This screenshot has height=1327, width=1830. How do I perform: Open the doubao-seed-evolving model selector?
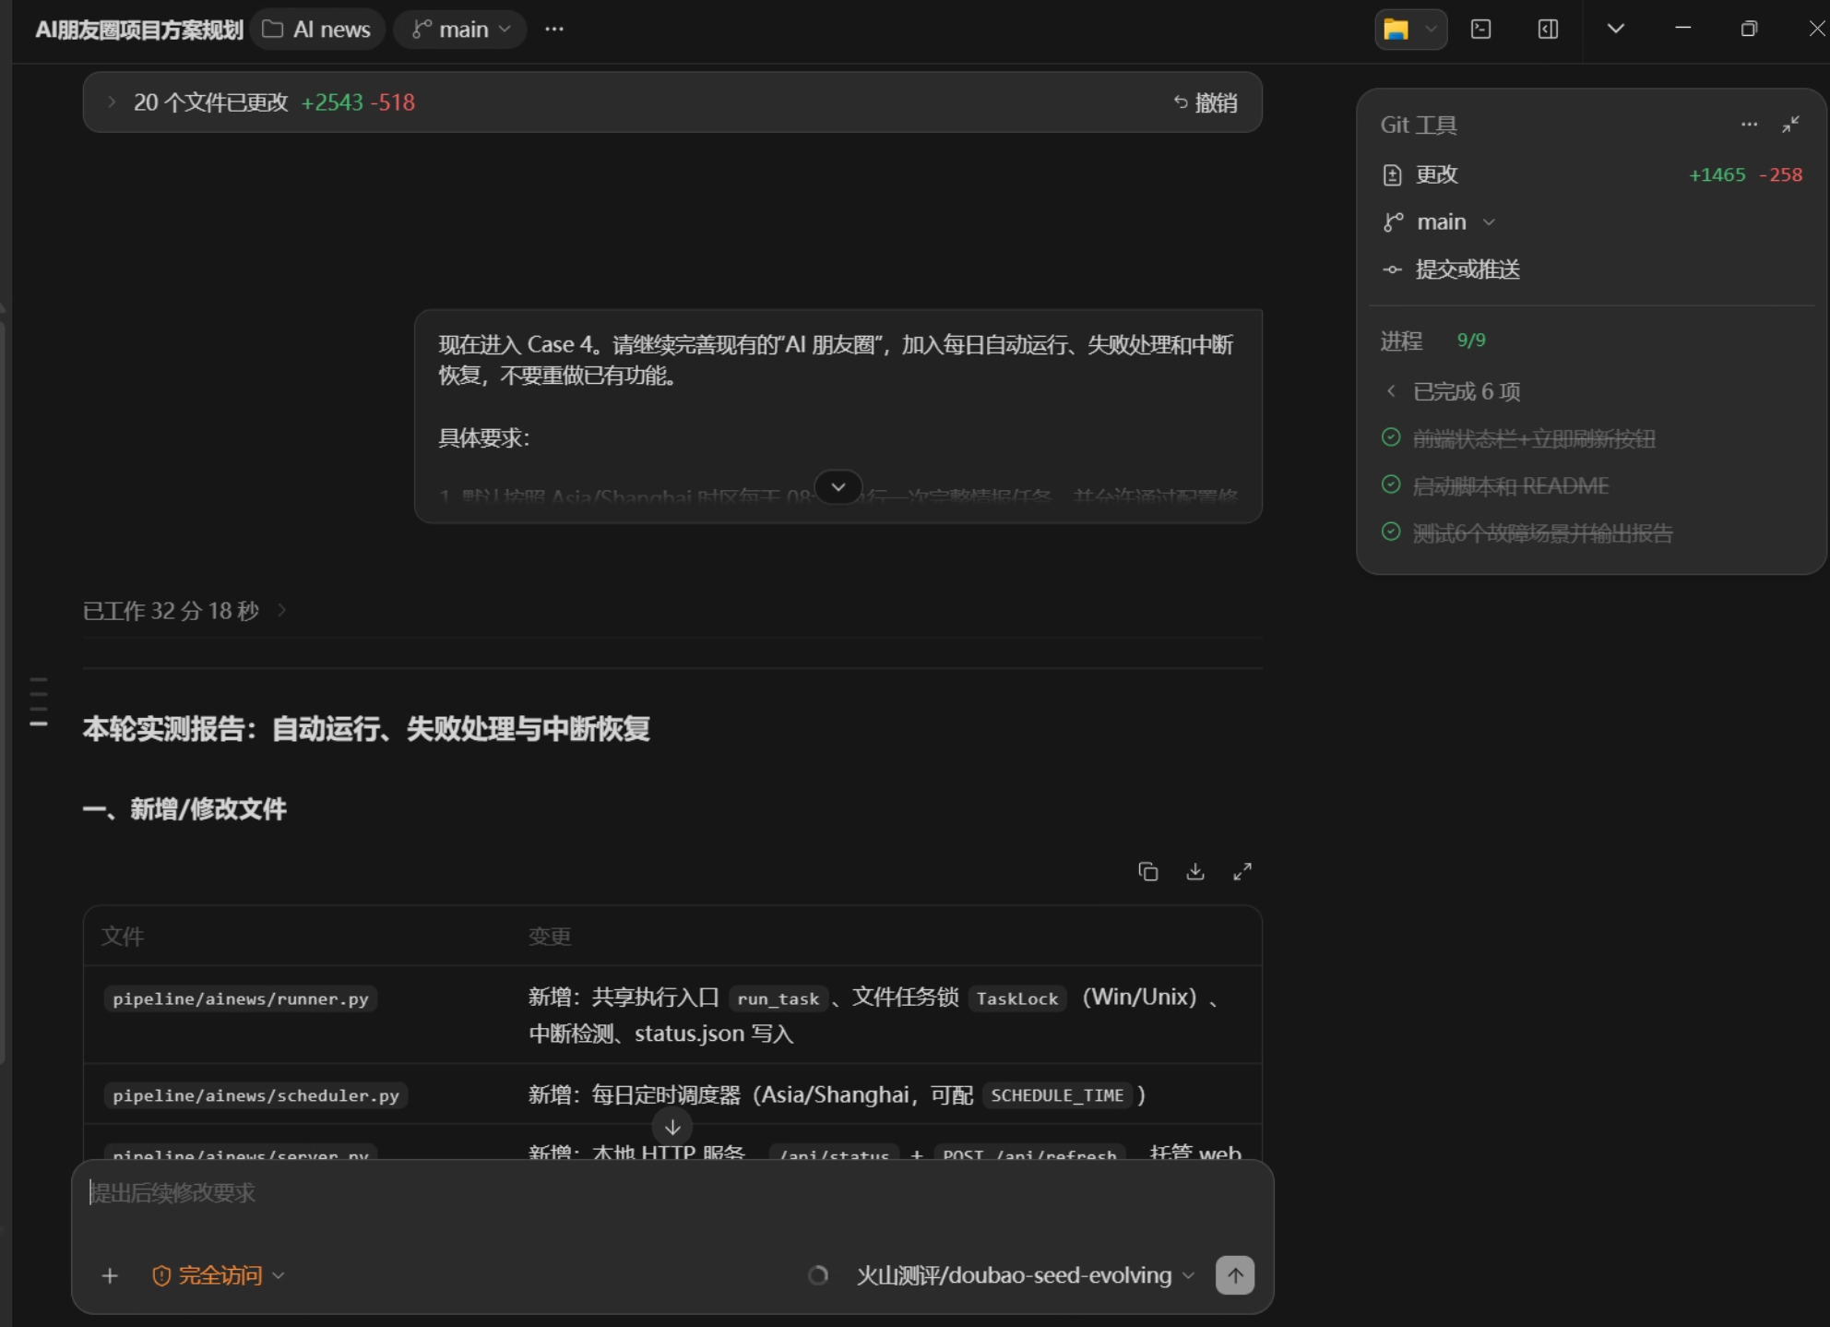tap(1025, 1275)
